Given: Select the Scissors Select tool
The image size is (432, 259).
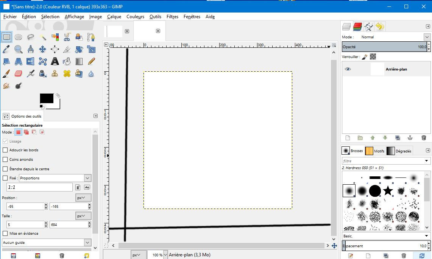Looking at the screenshot, I should tap(67, 37).
